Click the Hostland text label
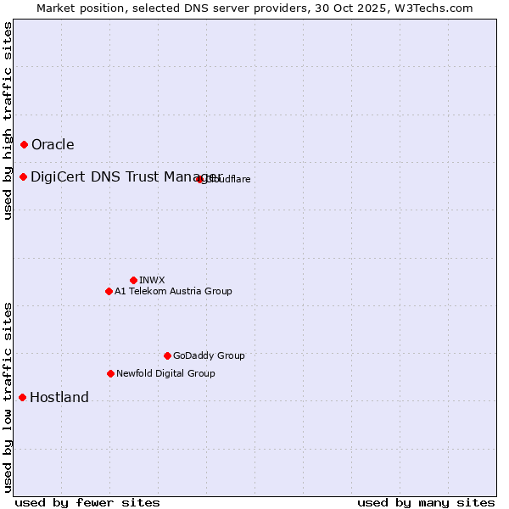Image resolution: width=509 pixels, height=509 pixels. pyautogui.click(x=59, y=397)
